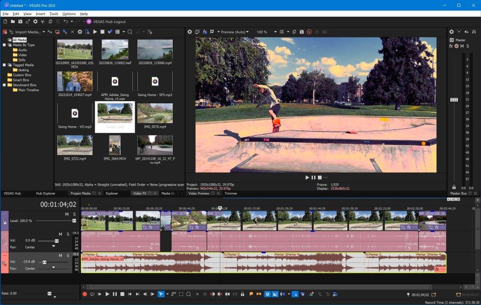Open Project Properties via the gear icon
Screen dimensions: 481x305
point(190,32)
